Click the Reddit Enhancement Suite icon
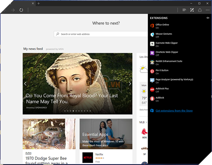The image size is (212, 165). 152,62
